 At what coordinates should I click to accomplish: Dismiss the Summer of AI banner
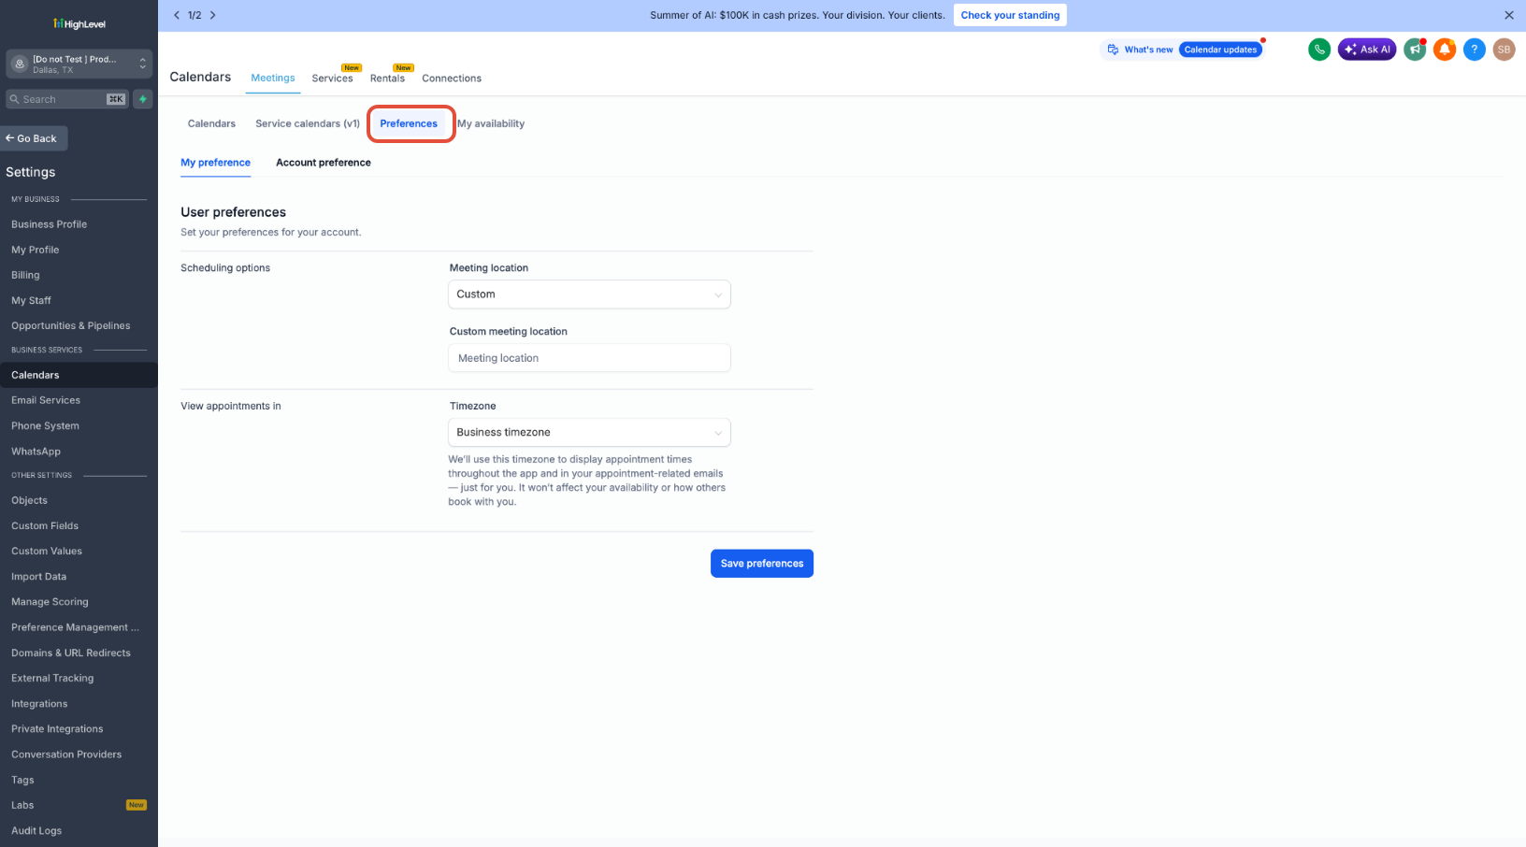[x=1508, y=15]
